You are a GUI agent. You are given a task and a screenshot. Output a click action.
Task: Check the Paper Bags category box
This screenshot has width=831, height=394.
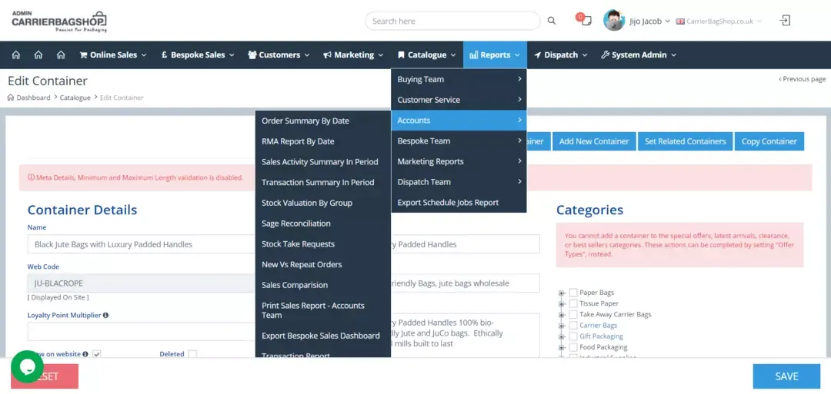point(573,293)
